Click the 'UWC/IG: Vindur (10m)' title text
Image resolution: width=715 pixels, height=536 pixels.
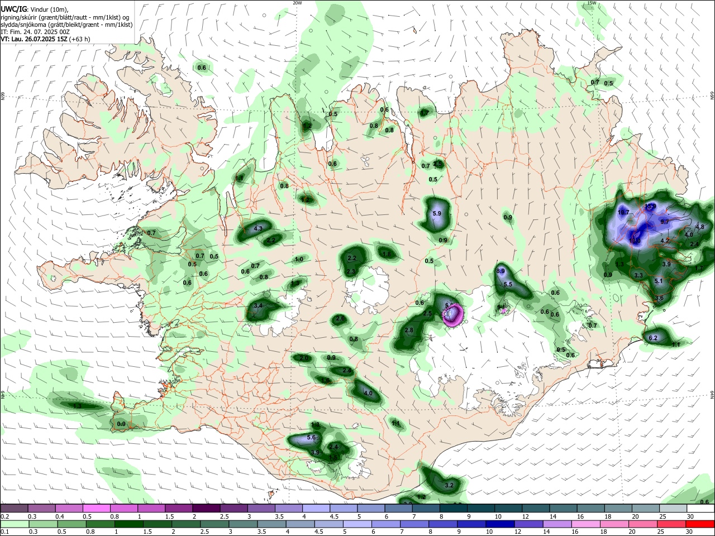point(34,9)
